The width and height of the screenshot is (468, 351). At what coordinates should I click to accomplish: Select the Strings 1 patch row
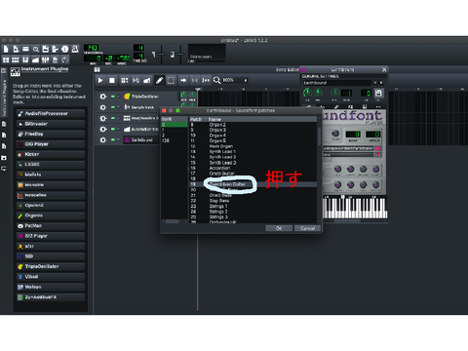coord(253,206)
